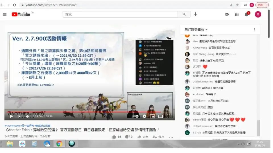Click the #穿越時空的貓 hashtag link
This screenshot has width=273, height=153.
(x=42, y=126)
